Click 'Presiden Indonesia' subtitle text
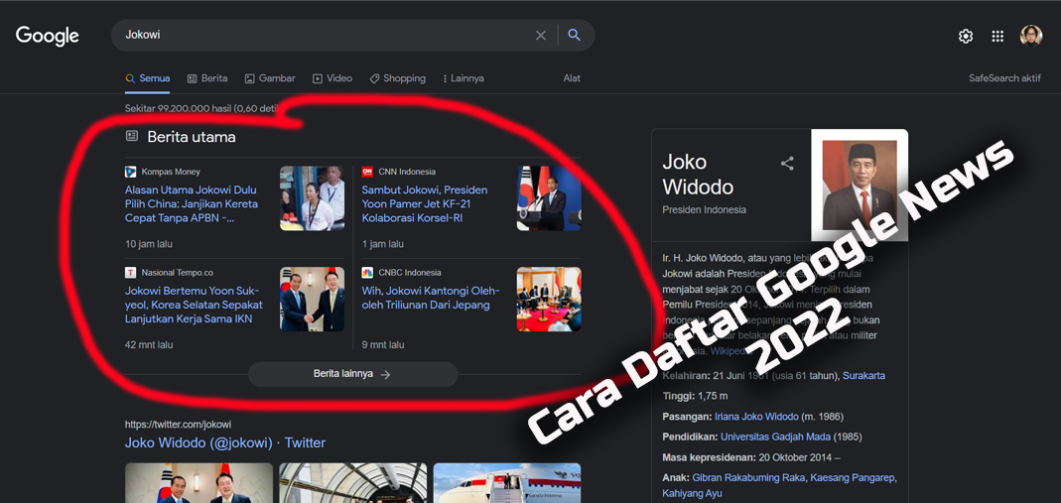 pos(705,209)
